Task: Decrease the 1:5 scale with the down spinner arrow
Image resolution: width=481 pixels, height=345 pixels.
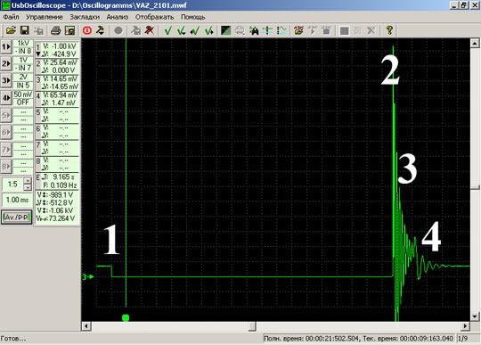Action: [x=28, y=187]
